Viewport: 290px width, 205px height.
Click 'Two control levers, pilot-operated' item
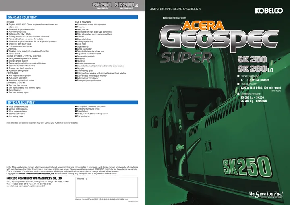tap(91, 25)
